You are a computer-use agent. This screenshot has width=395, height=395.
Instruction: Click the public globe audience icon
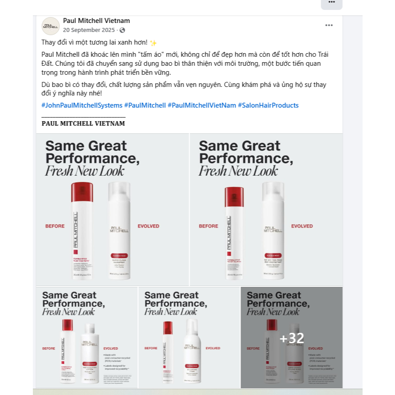click(122, 30)
